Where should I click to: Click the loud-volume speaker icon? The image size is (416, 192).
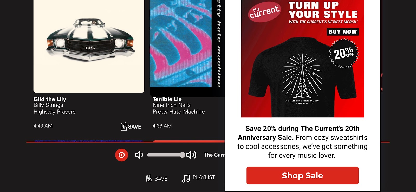tap(191, 155)
